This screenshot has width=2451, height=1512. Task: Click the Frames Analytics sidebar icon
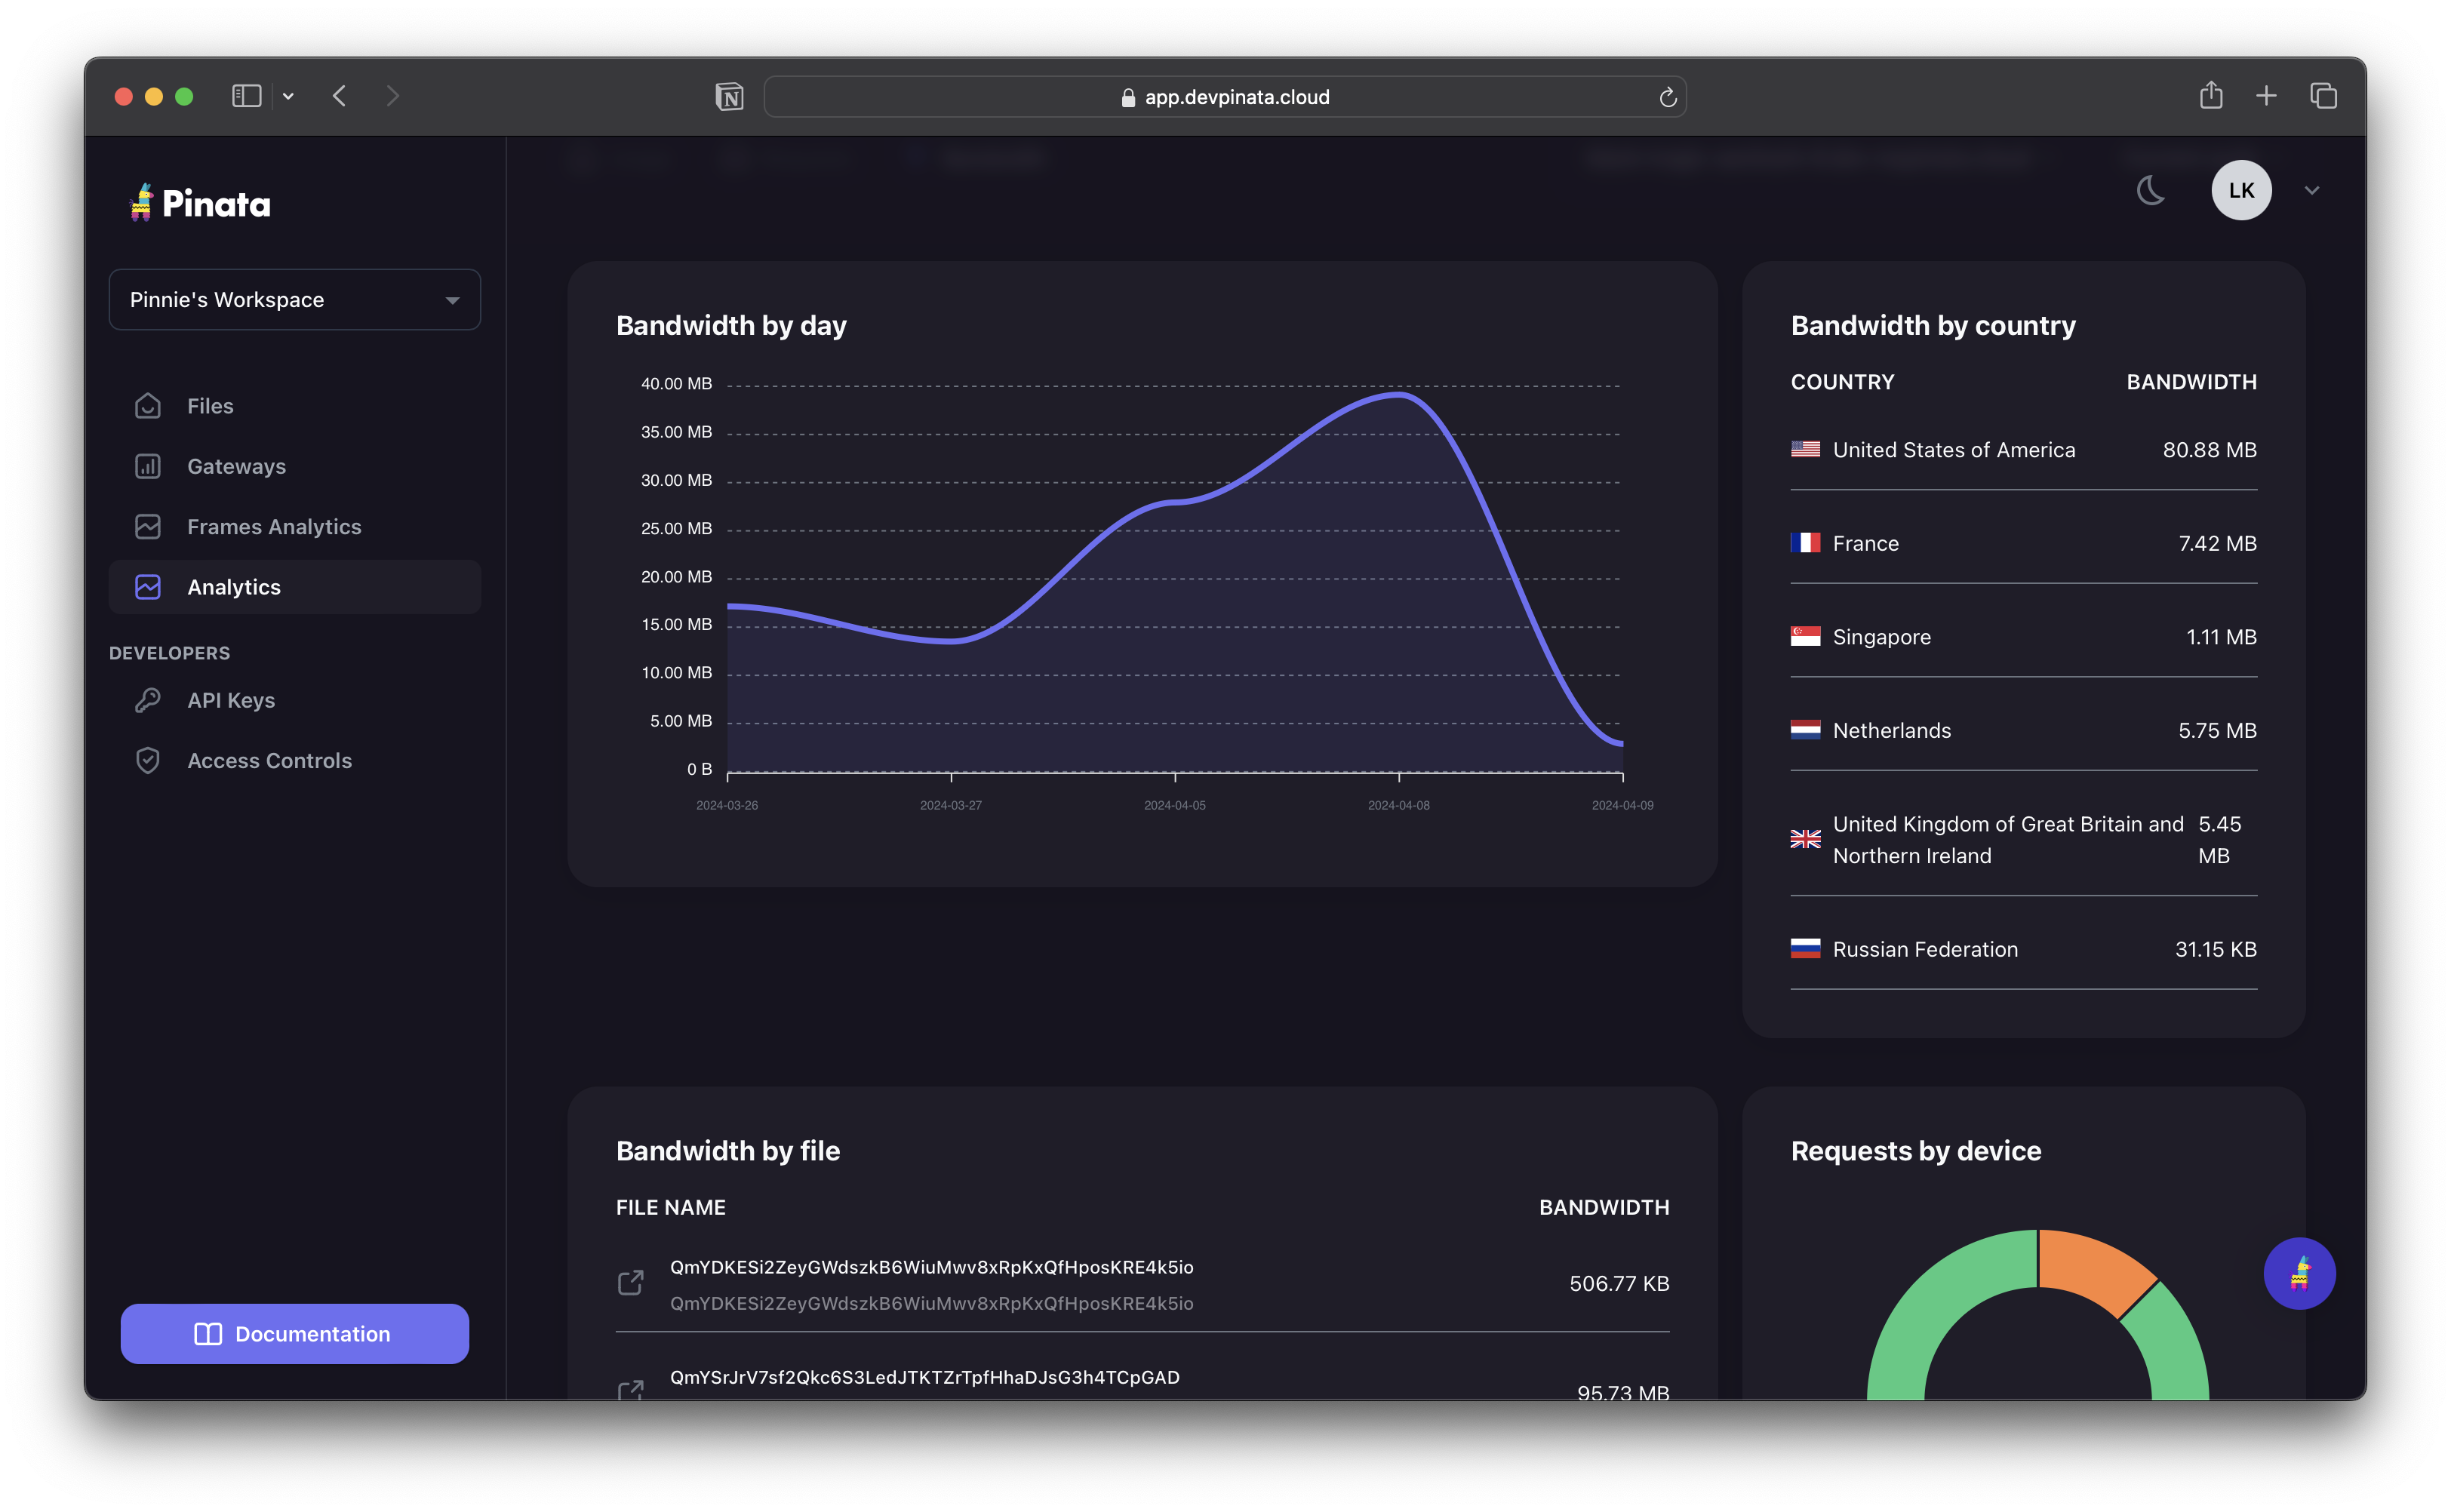coord(149,525)
